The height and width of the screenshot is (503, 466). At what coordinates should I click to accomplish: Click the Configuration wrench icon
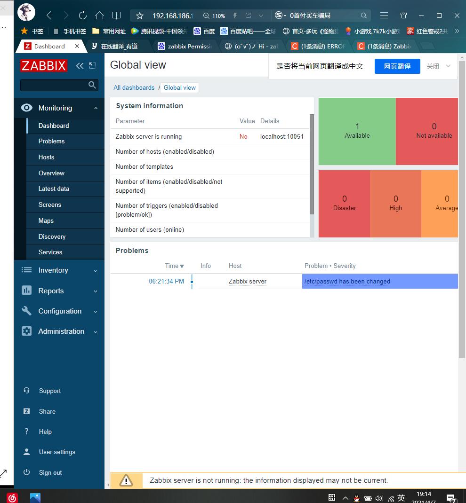pyautogui.click(x=27, y=311)
